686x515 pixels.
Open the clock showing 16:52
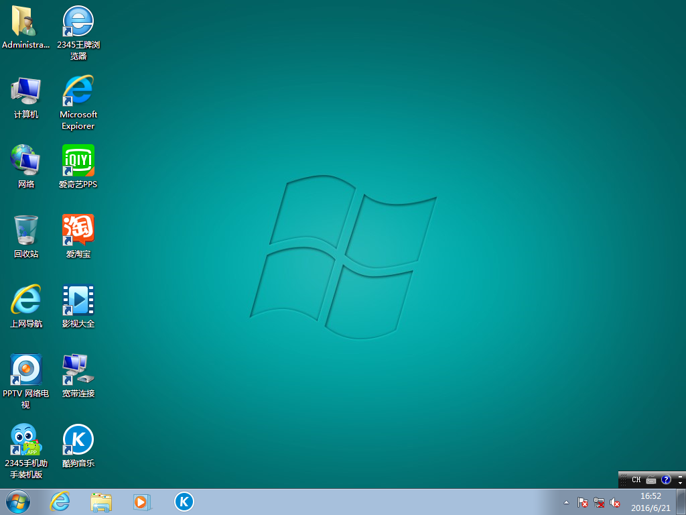(650, 502)
